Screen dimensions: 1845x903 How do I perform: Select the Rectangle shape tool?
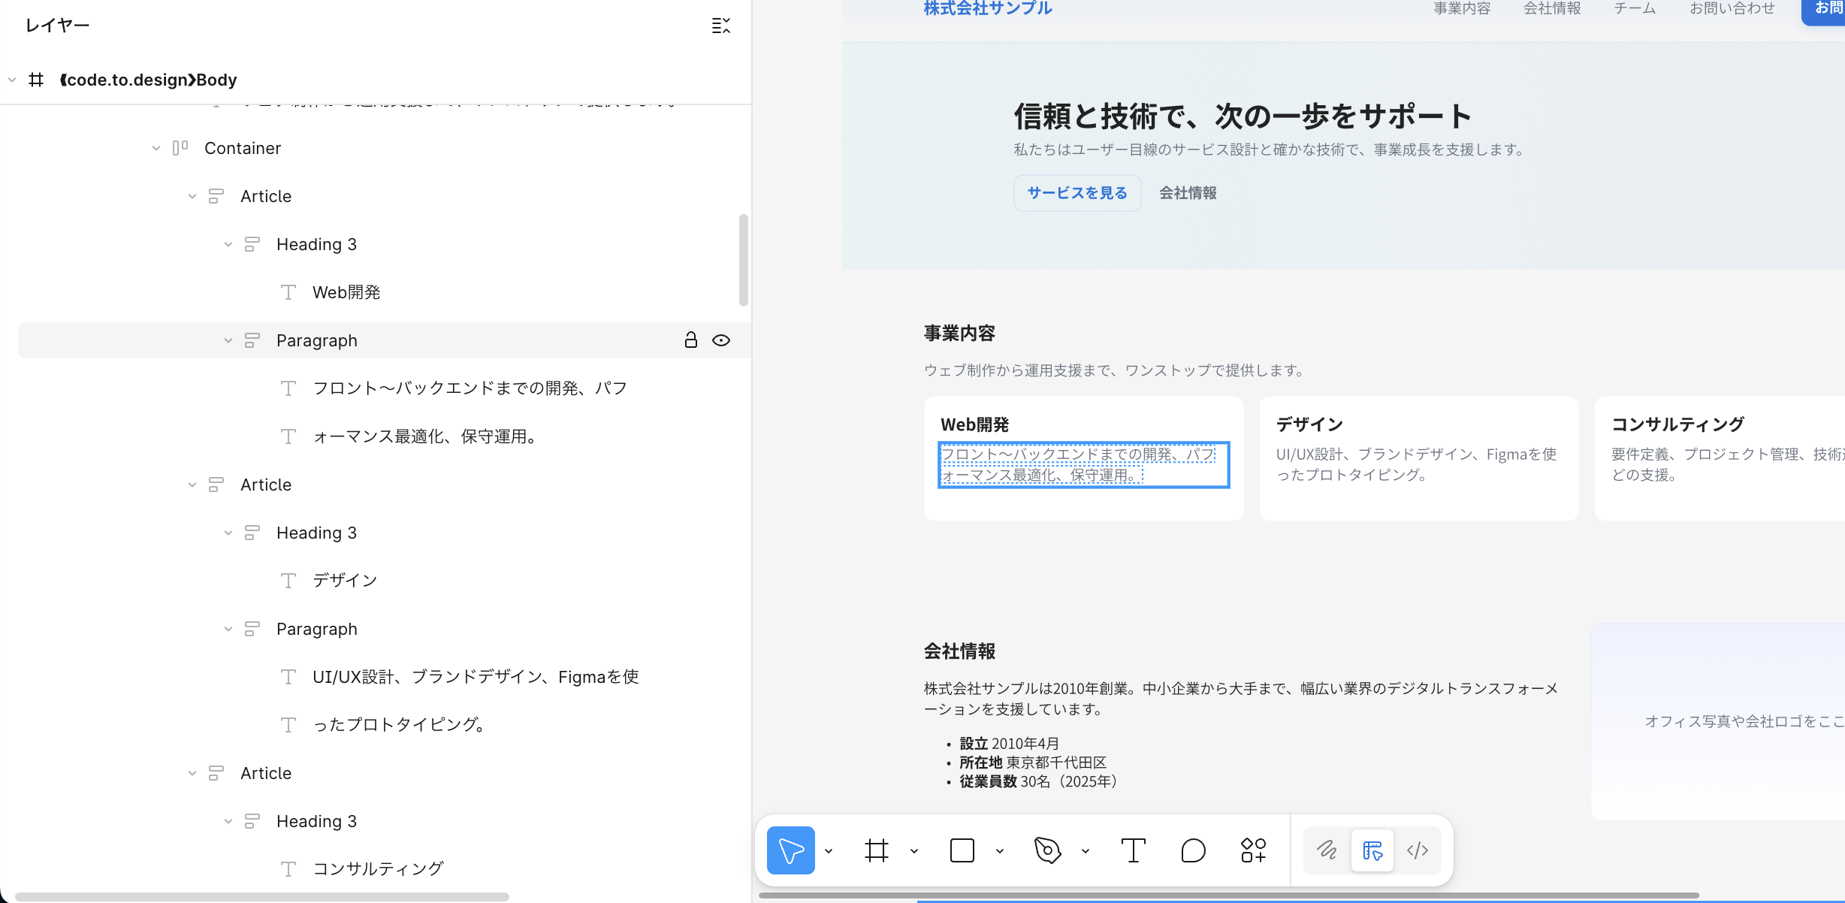(x=962, y=850)
